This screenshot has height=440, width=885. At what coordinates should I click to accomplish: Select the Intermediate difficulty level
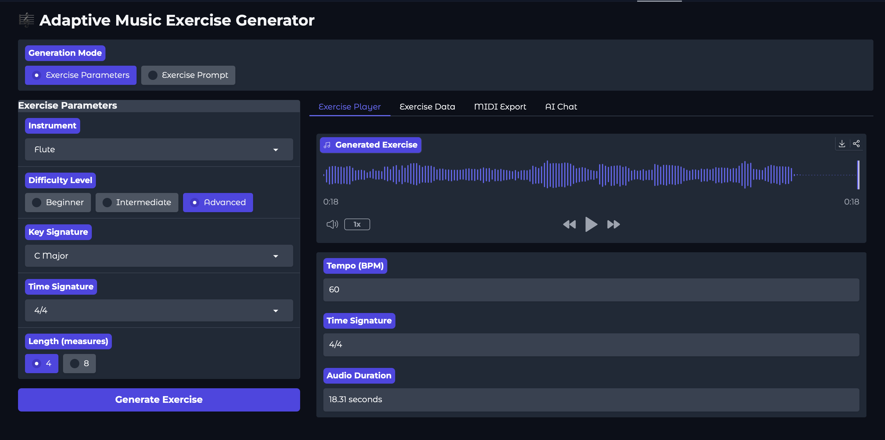point(137,203)
